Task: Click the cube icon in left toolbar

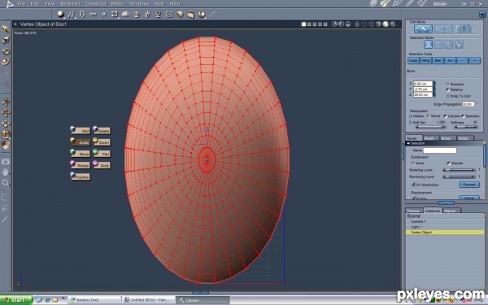Action: coord(6,145)
